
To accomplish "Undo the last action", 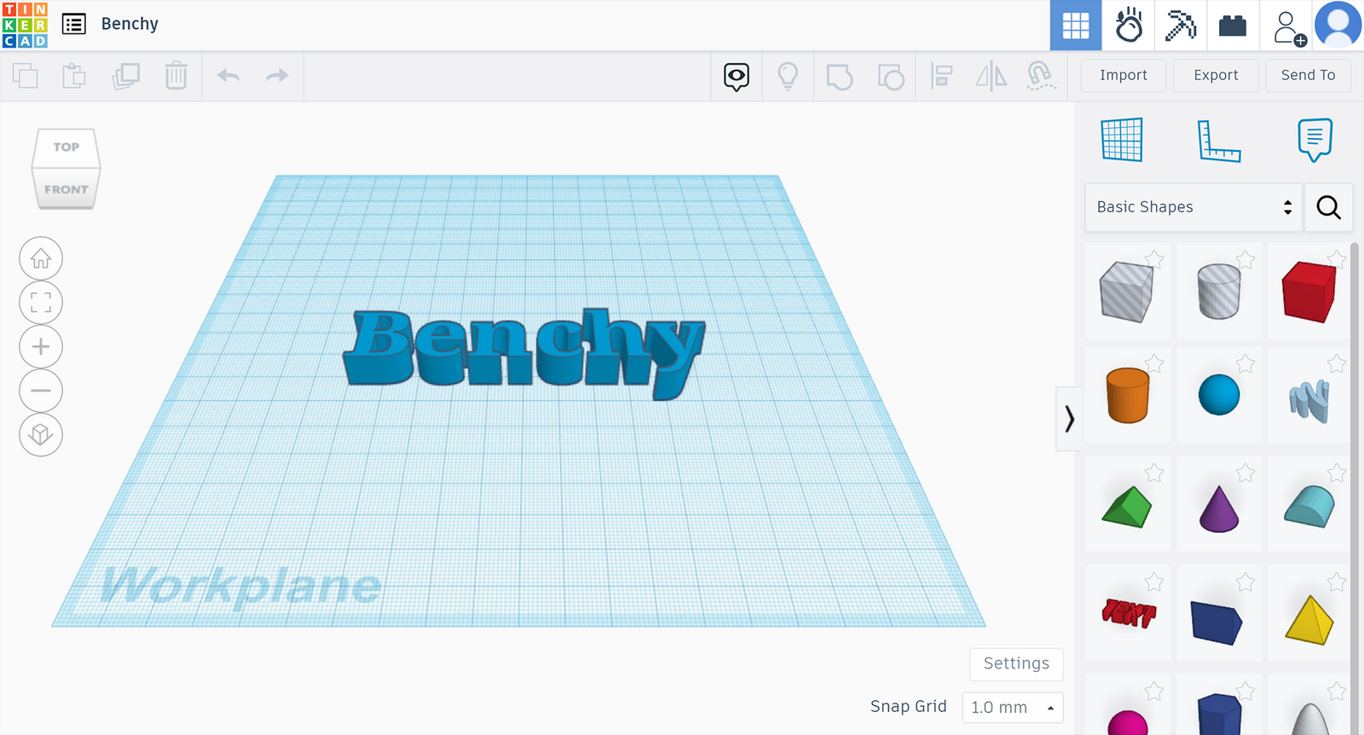I will [228, 76].
